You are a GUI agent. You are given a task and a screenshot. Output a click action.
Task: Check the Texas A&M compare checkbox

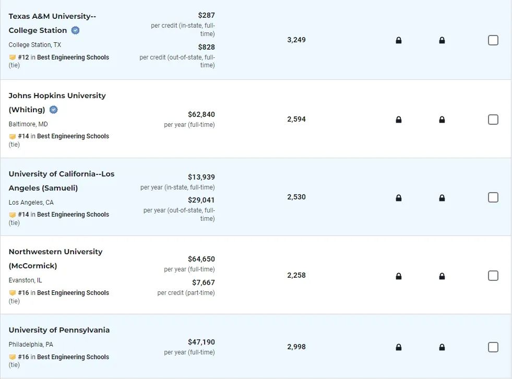[x=493, y=40]
